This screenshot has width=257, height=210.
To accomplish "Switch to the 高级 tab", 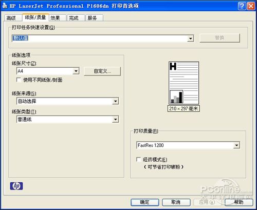I will pos(13,18).
